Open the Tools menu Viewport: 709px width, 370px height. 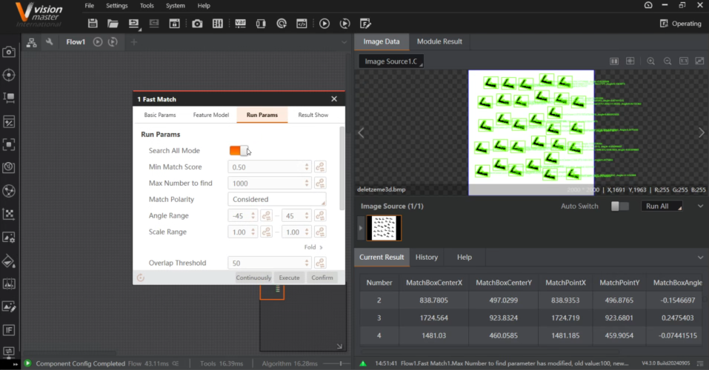(147, 6)
